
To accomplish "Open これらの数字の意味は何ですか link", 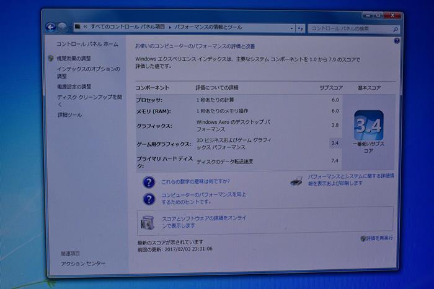I will (x=195, y=181).
